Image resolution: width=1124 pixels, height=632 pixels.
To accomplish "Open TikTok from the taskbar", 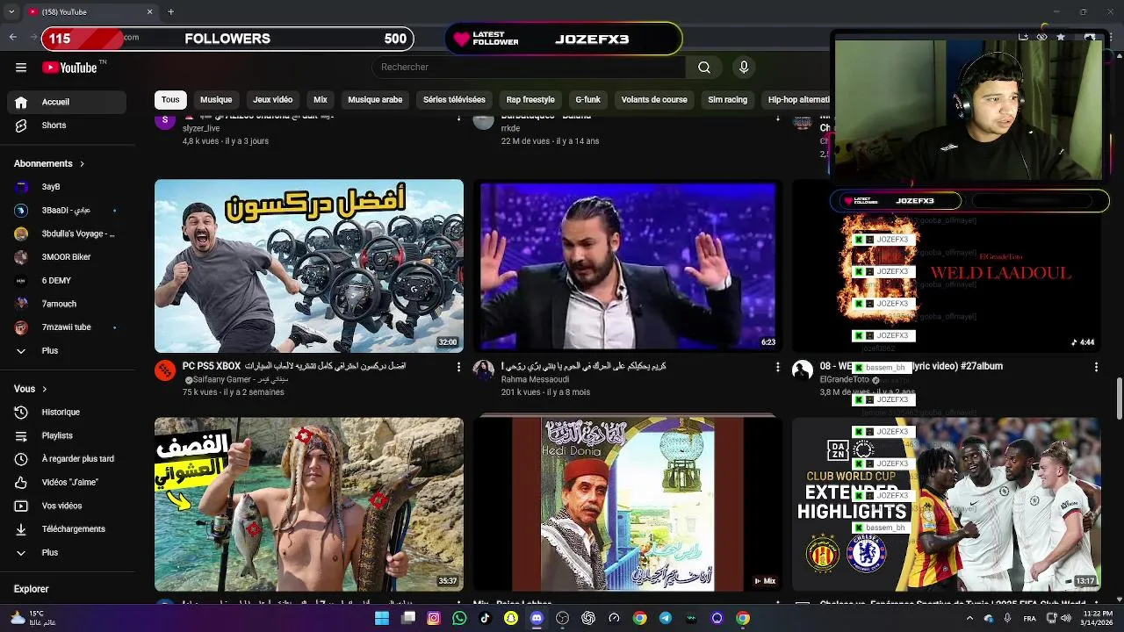I will point(485,618).
